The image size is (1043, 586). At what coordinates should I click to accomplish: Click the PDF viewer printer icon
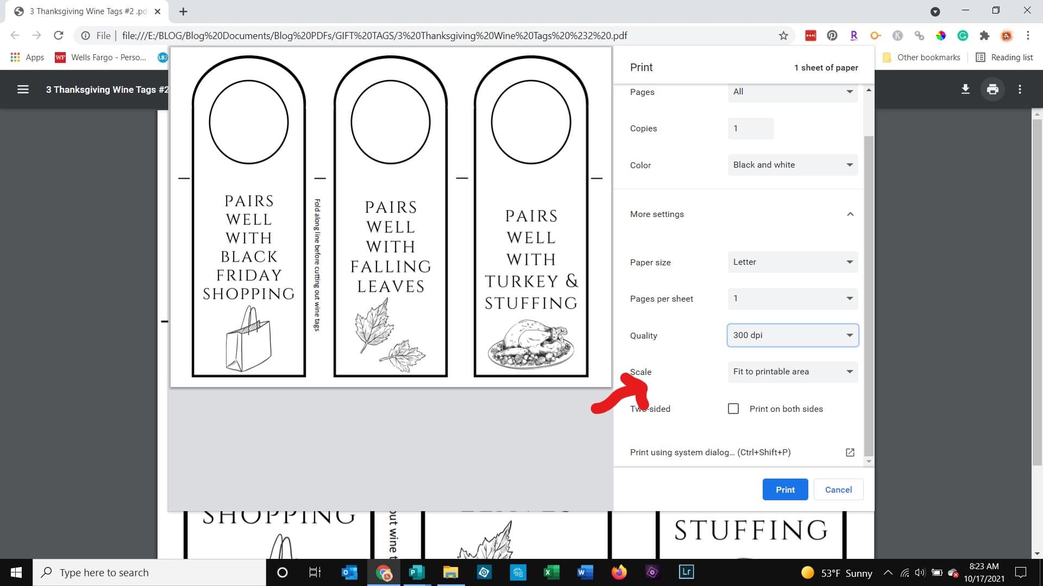click(992, 90)
